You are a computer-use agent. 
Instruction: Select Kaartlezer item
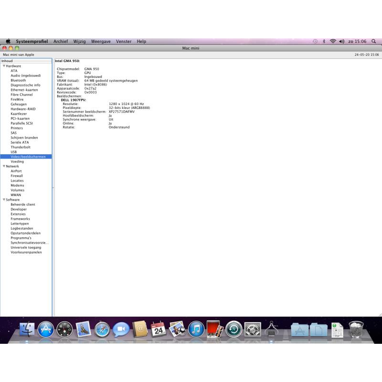point(19,114)
